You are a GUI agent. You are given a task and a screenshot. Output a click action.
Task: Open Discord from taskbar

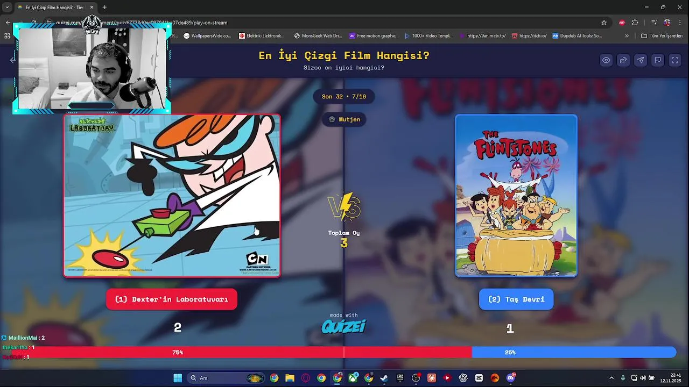510,378
